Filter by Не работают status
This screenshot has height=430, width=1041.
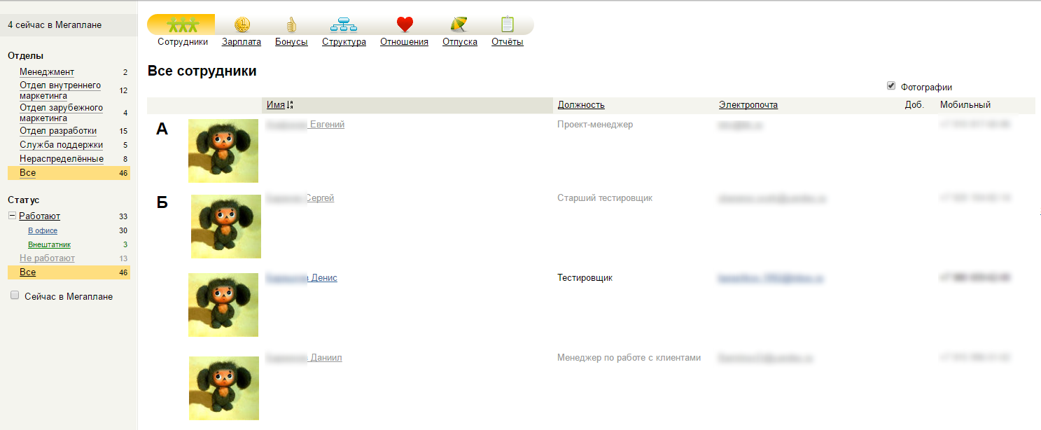click(x=47, y=258)
